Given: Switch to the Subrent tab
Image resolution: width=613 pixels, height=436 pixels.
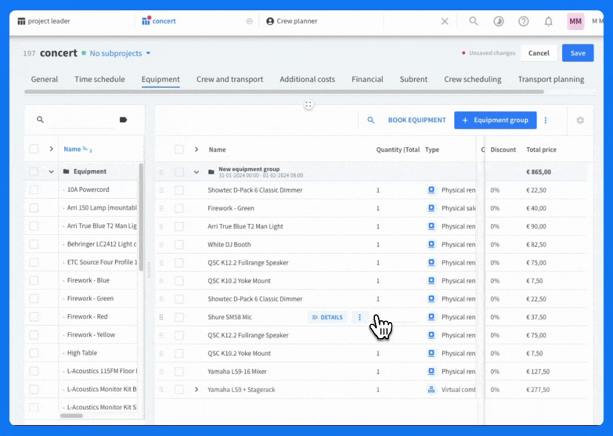Looking at the screenshot, I should click(x=413, y=79).
